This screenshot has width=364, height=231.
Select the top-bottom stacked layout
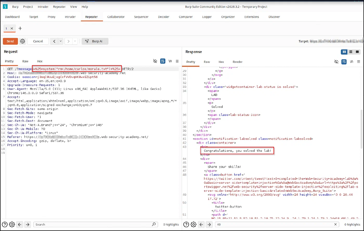[351, 52]
